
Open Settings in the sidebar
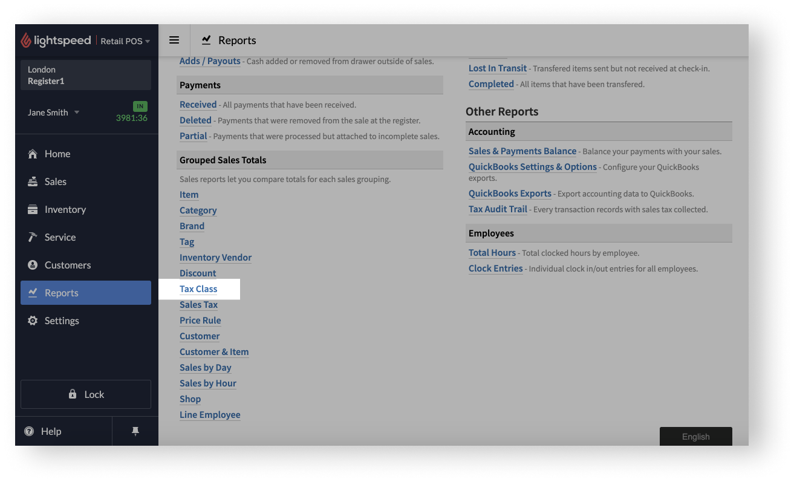pyautogui.click(x=86, y=321)
